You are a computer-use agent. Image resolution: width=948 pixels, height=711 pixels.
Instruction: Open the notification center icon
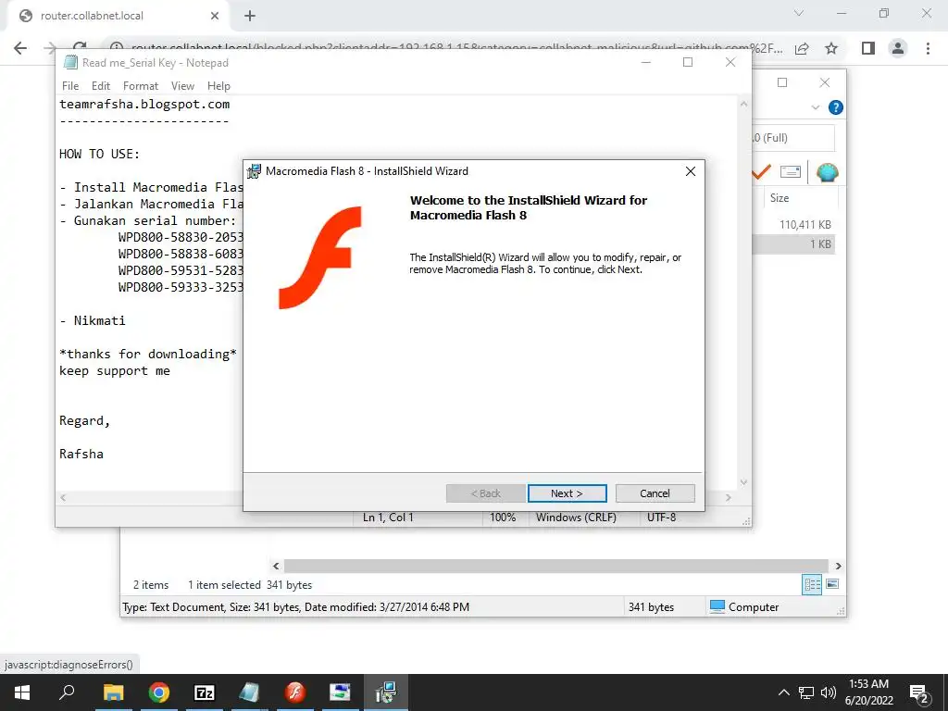[x=919, y=694]
